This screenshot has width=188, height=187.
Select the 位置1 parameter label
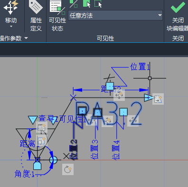pyautogui.click(x=140, y=67)
